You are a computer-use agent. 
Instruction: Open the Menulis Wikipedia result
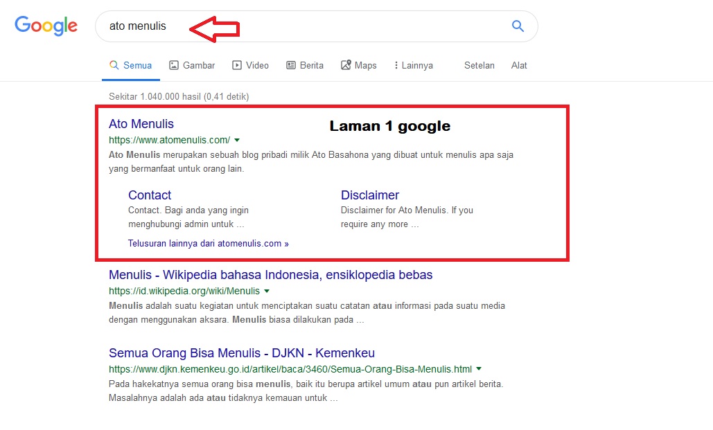click(x=270, y=275)
